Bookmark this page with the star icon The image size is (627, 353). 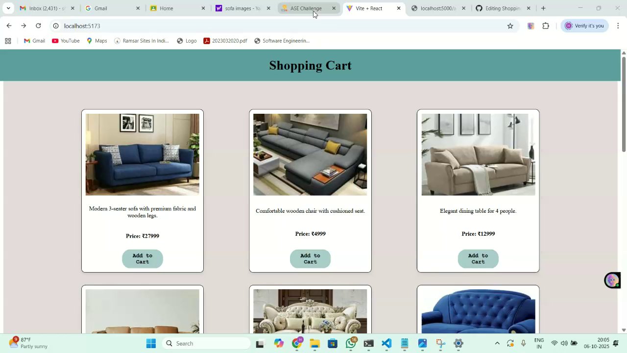(x=510, y=26)
